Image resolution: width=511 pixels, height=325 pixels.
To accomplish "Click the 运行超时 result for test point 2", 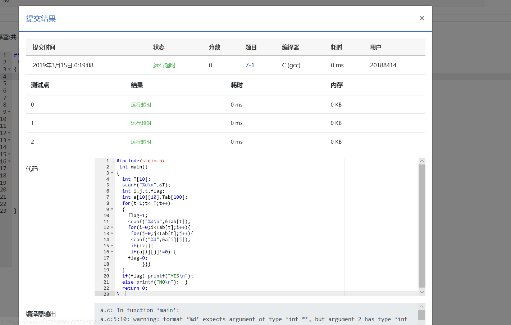I will [x=141, y=142].
